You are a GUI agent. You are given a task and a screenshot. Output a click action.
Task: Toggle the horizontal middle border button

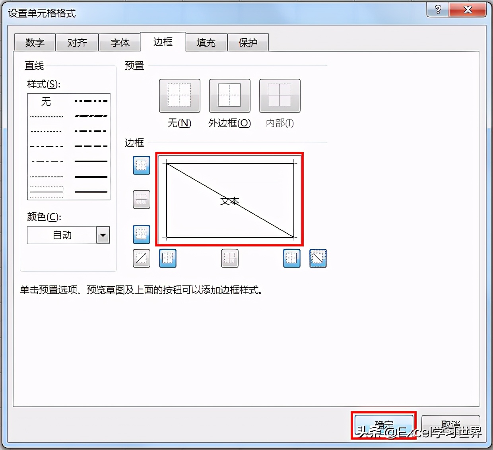pos(142,200)
